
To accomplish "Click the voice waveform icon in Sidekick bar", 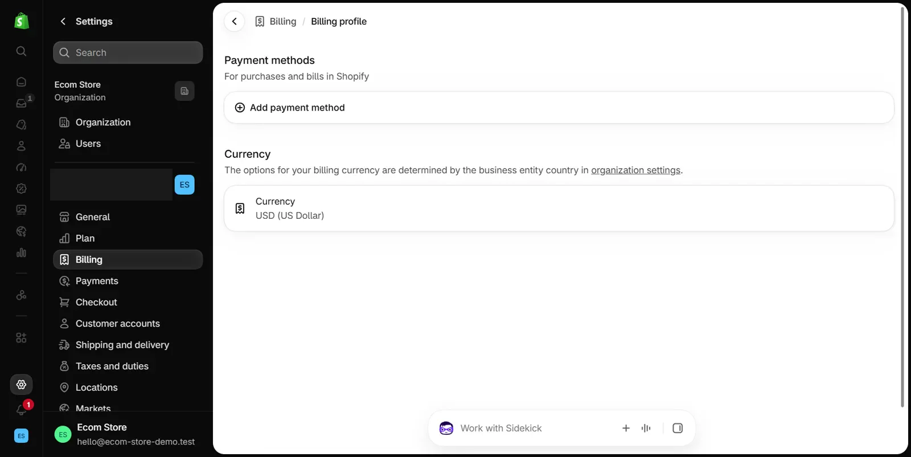I will coord(646,428).
